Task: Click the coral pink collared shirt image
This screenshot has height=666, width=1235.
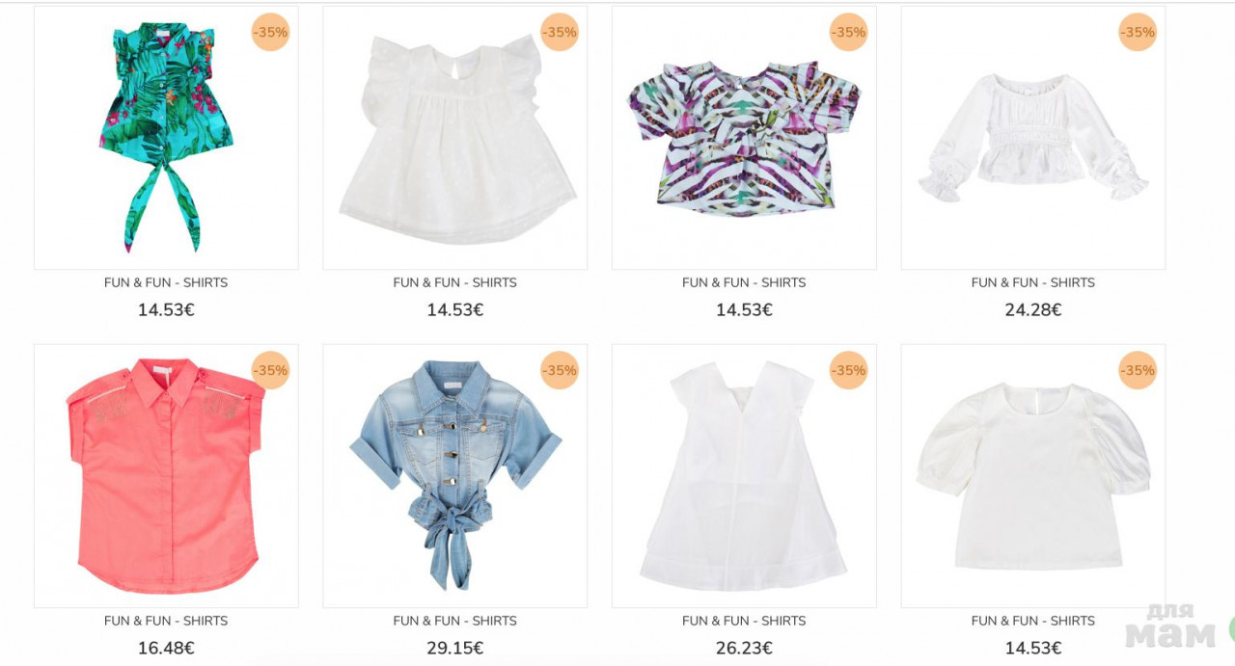Action: tap(166, 476)
